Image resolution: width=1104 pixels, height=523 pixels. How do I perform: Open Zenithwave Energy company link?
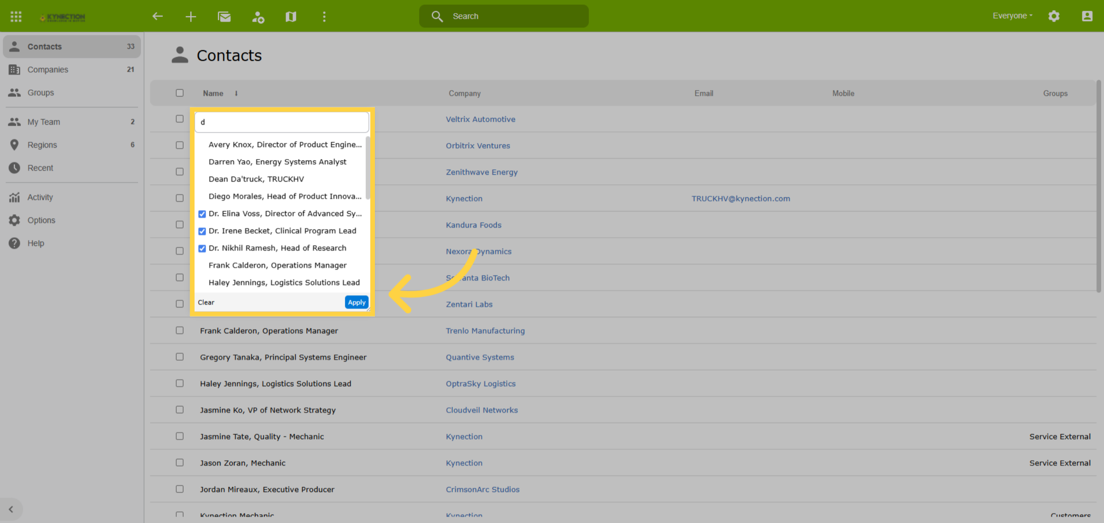[481, 172]
